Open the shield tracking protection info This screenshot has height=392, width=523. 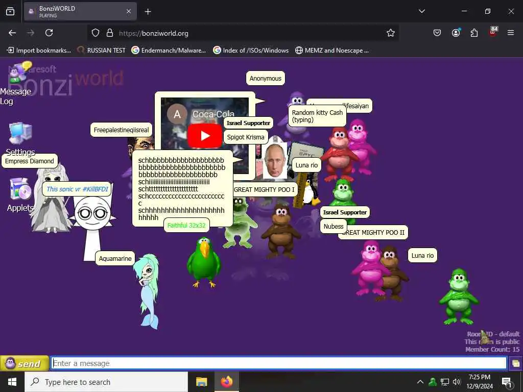pyautogui.click(x=96, y=33)
